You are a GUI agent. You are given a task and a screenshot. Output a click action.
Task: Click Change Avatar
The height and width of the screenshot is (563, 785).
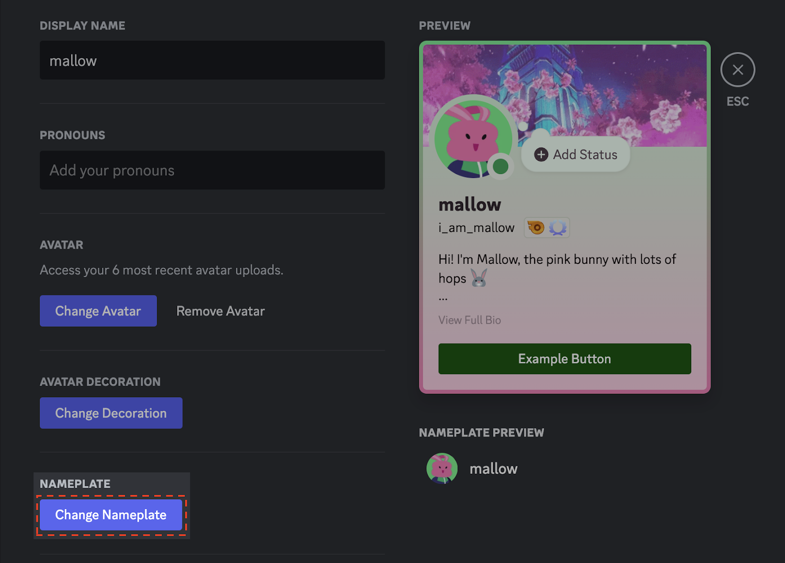[98, 310]
